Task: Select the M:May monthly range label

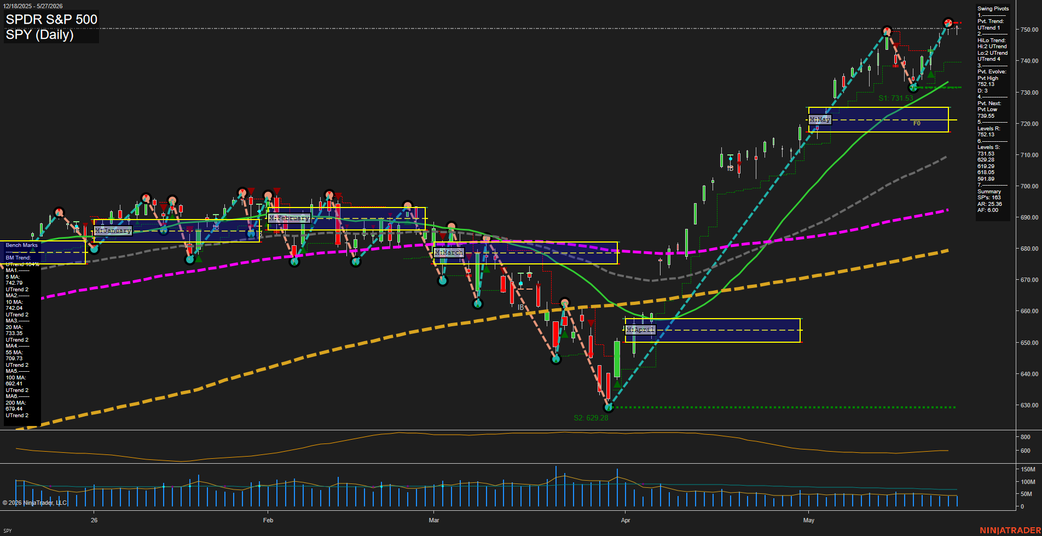Action: click(820, 119)
